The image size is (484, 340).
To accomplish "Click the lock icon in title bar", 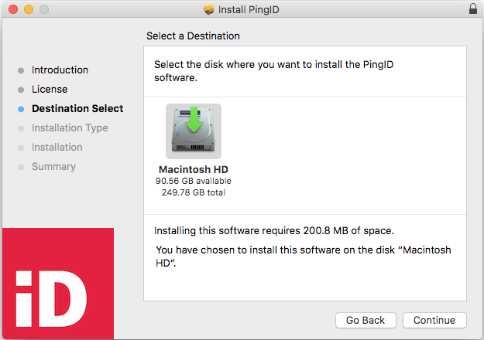I will 473,9.
